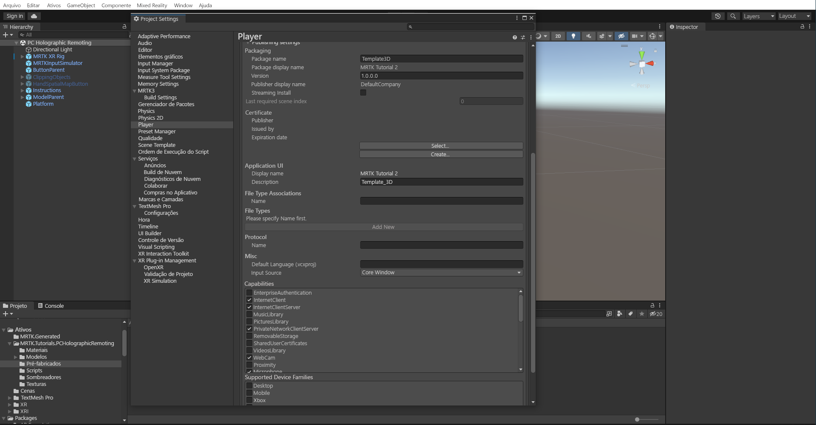Disable the WebCam capability
The image size is (816, 425).
(249, 357)
